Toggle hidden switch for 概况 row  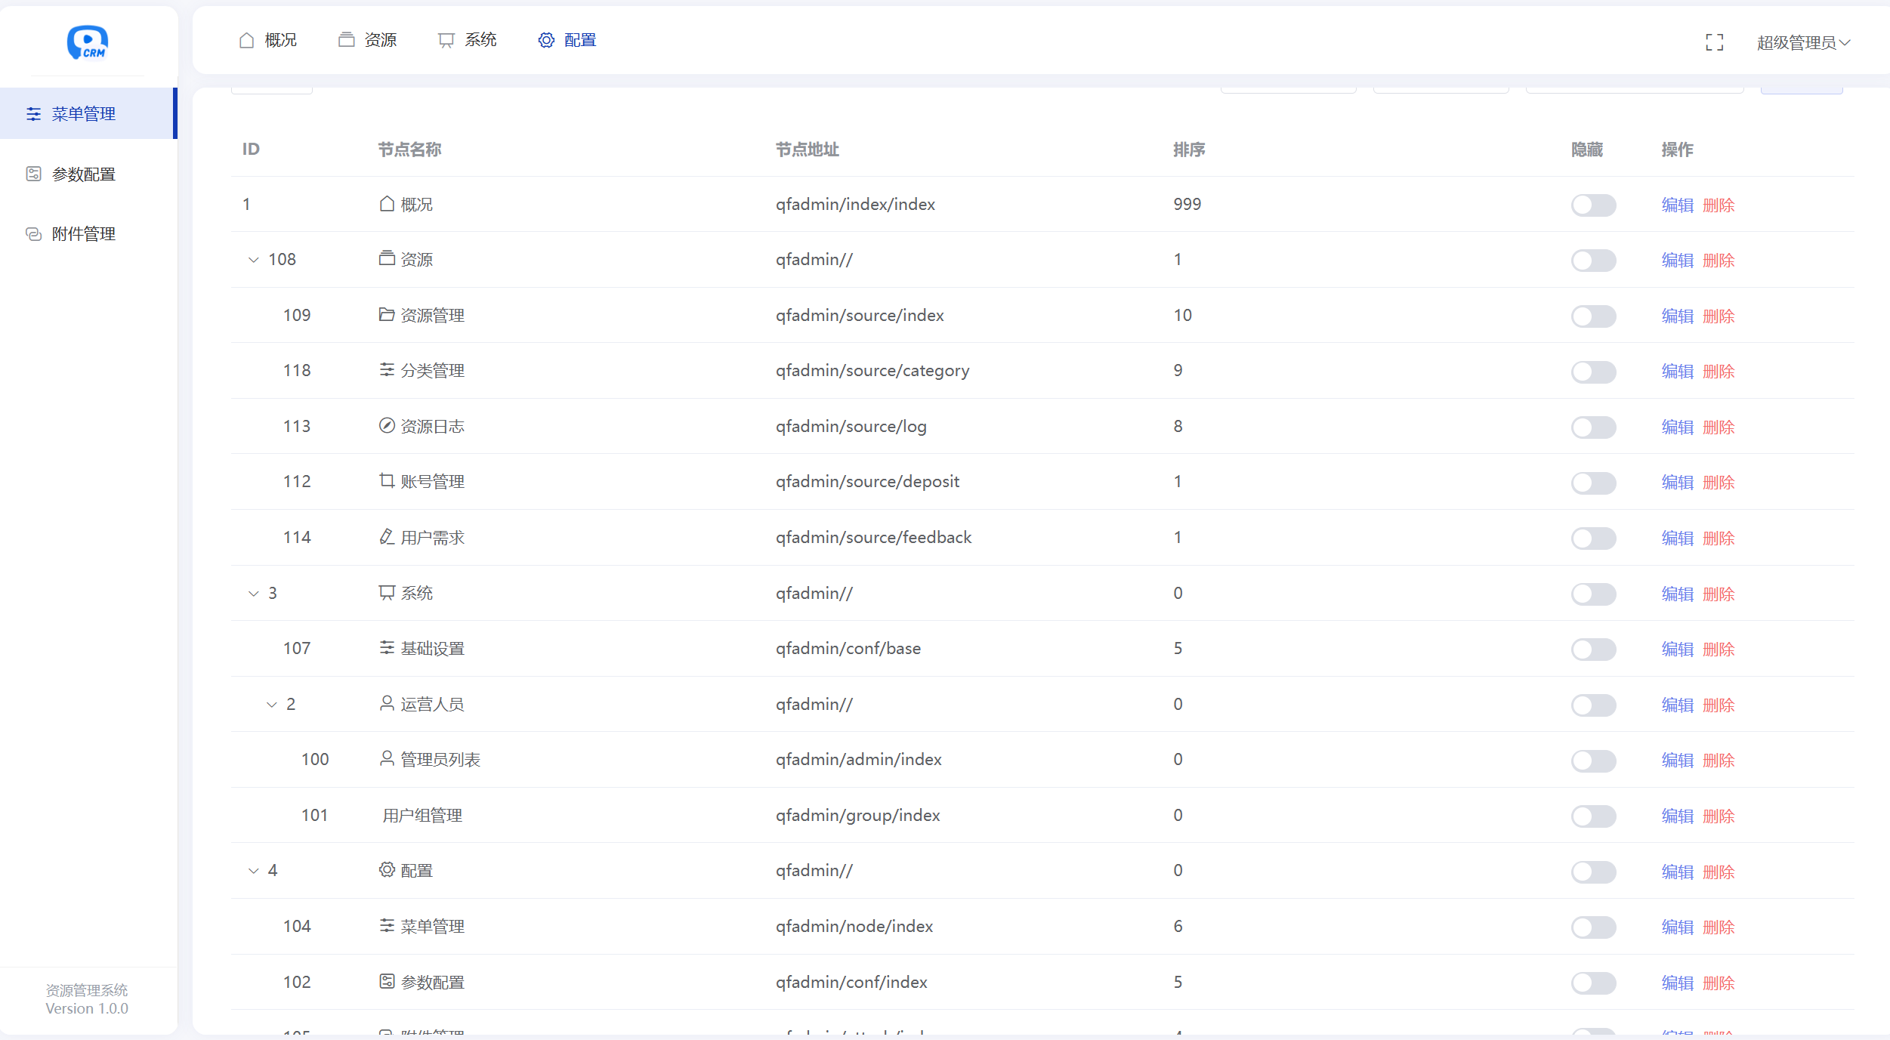click(x=1593, y=205)
